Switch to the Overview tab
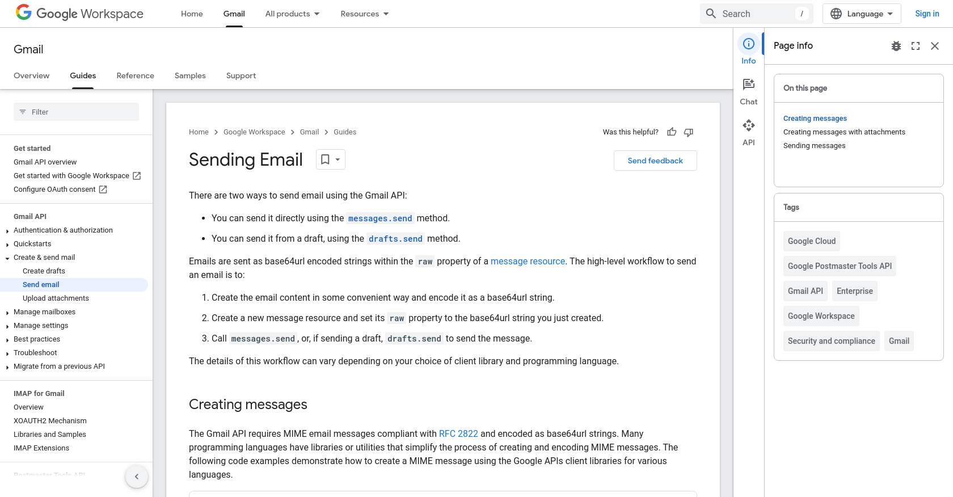The height and width of the screenshot is (497, 953). pyautogui.click(x=32, y=75)
